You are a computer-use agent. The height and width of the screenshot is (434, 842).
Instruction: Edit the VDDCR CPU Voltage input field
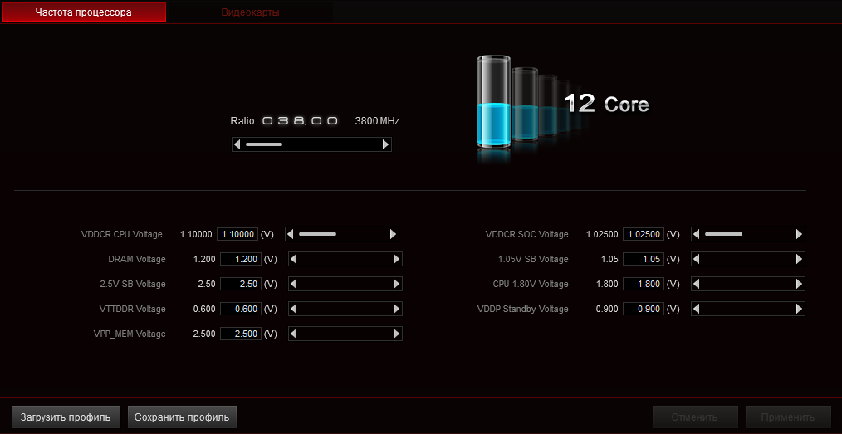click(237, 234)
